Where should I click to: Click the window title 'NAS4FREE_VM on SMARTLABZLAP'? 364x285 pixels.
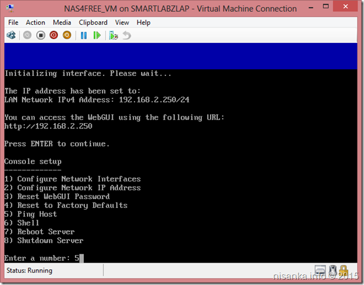[127, 9]
